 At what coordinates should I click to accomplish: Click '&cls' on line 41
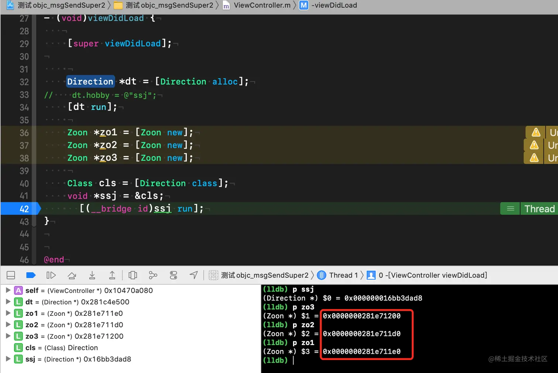147,196
